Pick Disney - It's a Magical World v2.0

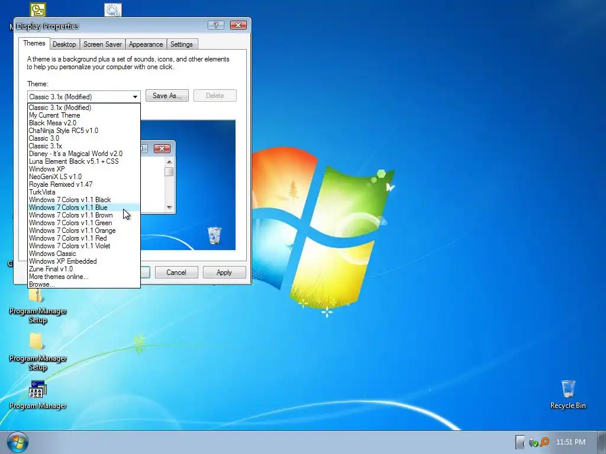coord(84,154)
